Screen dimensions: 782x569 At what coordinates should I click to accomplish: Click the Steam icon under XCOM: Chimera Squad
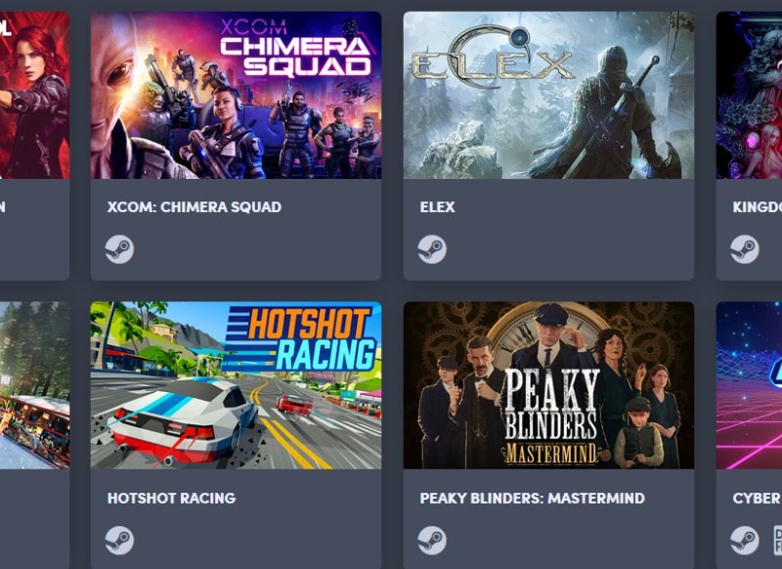(x=119, y=249)
